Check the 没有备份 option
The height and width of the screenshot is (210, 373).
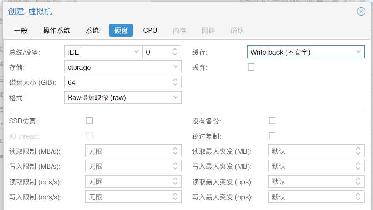[272, 121]
